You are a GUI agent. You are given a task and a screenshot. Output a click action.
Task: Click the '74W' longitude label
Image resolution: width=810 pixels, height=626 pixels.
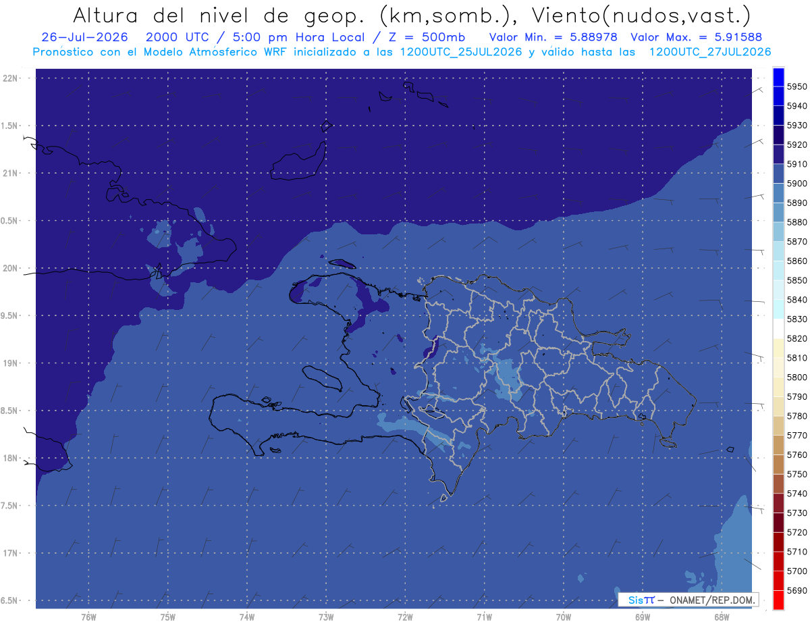tap(247, 617)
